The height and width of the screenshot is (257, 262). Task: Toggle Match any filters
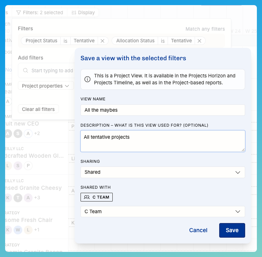[x=205, y=29]
